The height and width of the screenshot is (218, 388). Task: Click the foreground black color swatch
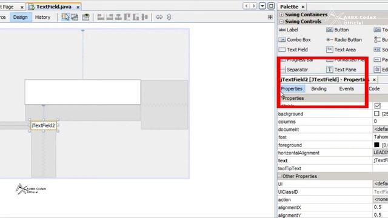376,145
